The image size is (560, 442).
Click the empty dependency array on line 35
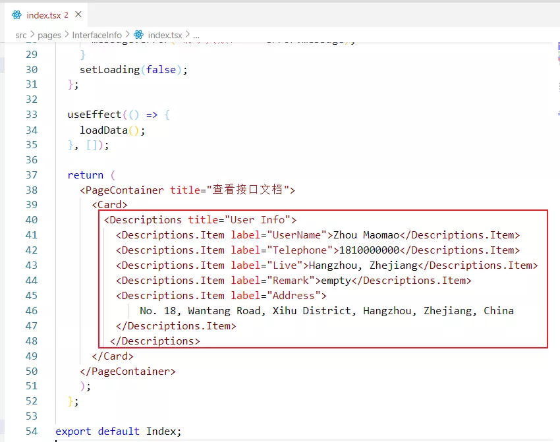(92, 145)
